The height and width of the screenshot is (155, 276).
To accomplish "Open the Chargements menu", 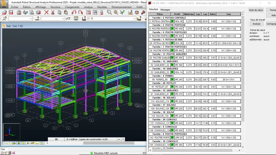I will point(72,7).
